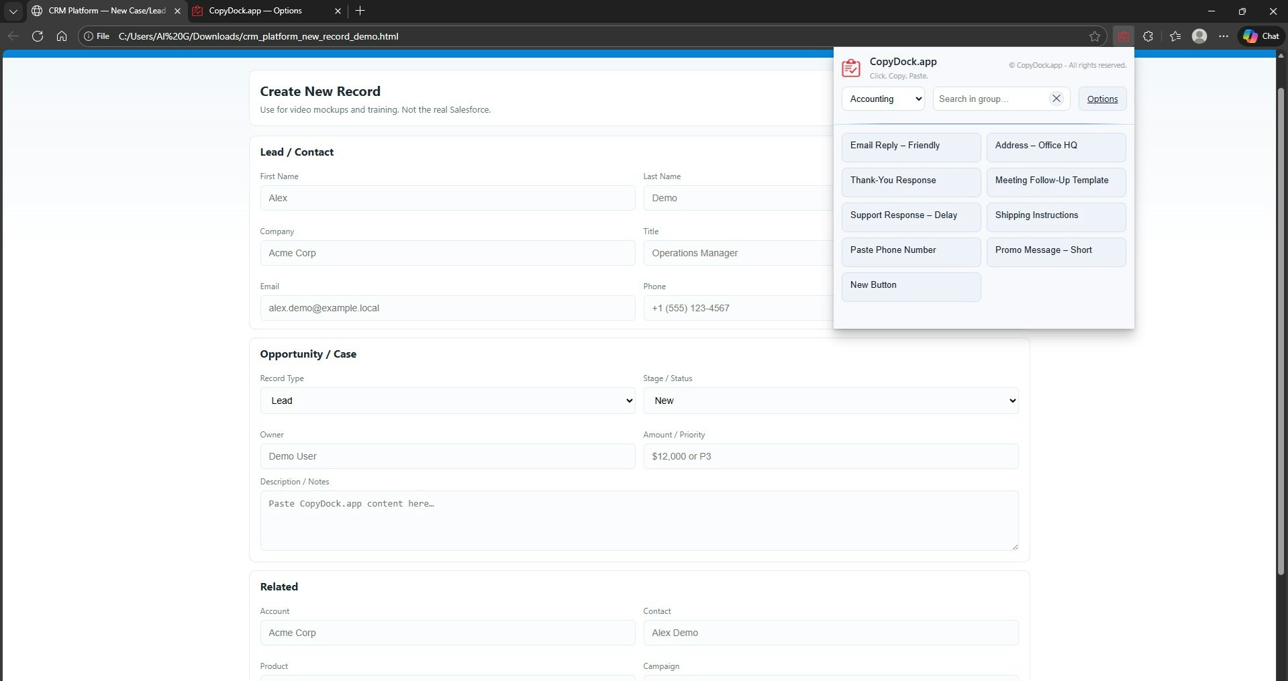Open Copilot Chat from the toolbar
This screenshot has width=1288, height=681.
[x=1260, y=36]
